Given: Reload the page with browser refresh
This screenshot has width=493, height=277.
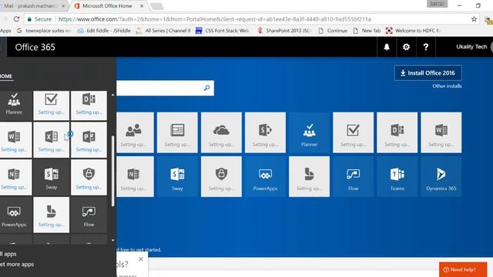Looking at the screenshot, I should click(x=16, y=19).
